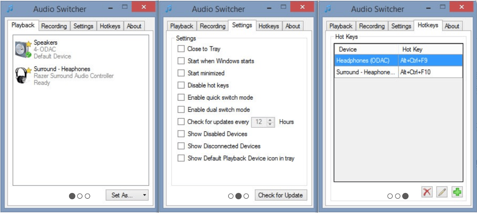Click the hours value field showing 12

[259, 122]
